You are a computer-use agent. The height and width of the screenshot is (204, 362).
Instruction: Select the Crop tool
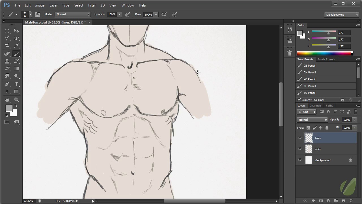coord(7,46)
